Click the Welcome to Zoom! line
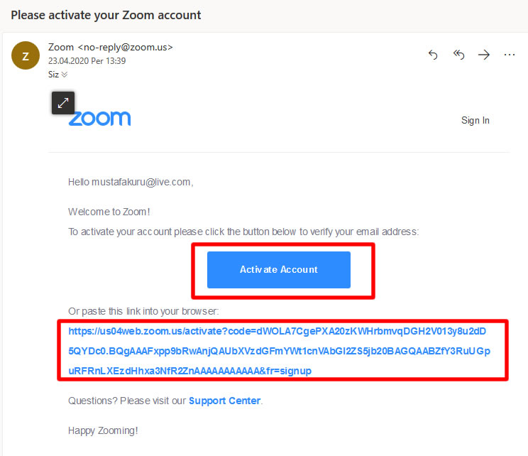The width and height of the screenshot is (528, 456). (x=109, y=212)
